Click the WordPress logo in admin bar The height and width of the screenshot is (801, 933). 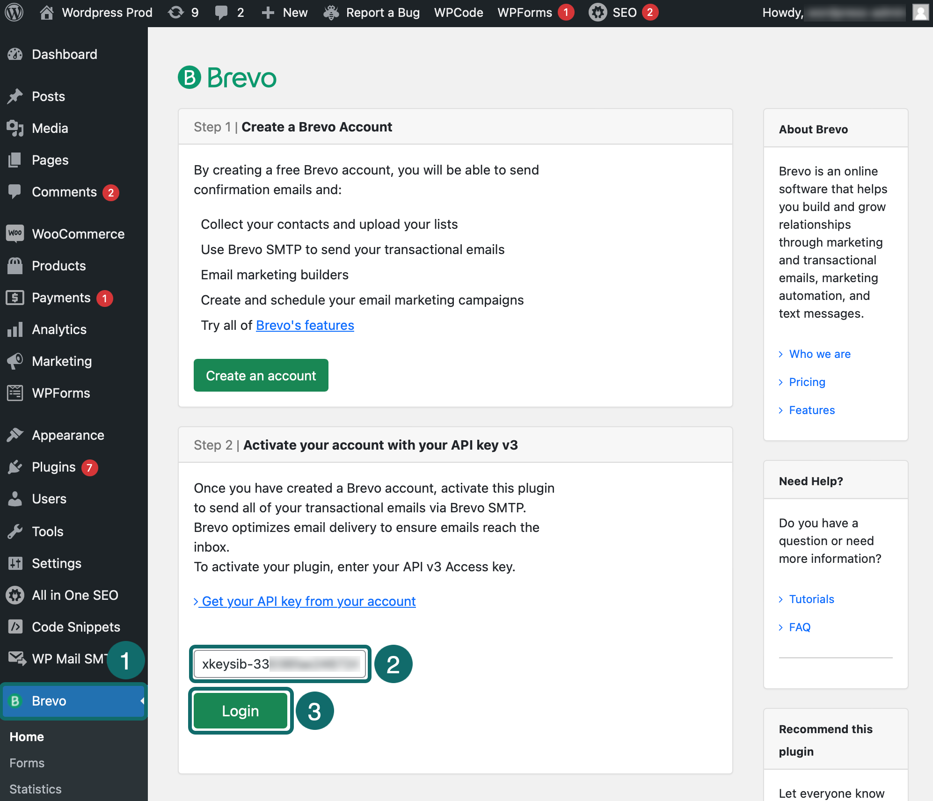coord(15,13)
